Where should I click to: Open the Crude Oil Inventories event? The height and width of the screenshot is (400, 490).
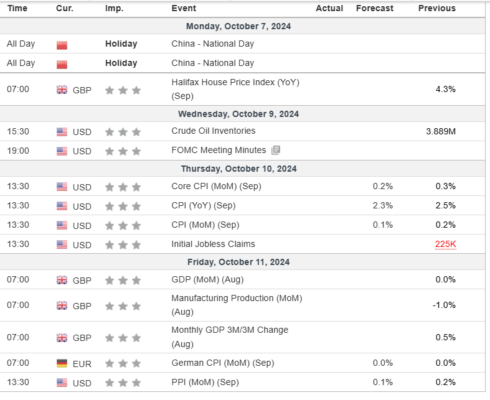(x=213, y=131)
